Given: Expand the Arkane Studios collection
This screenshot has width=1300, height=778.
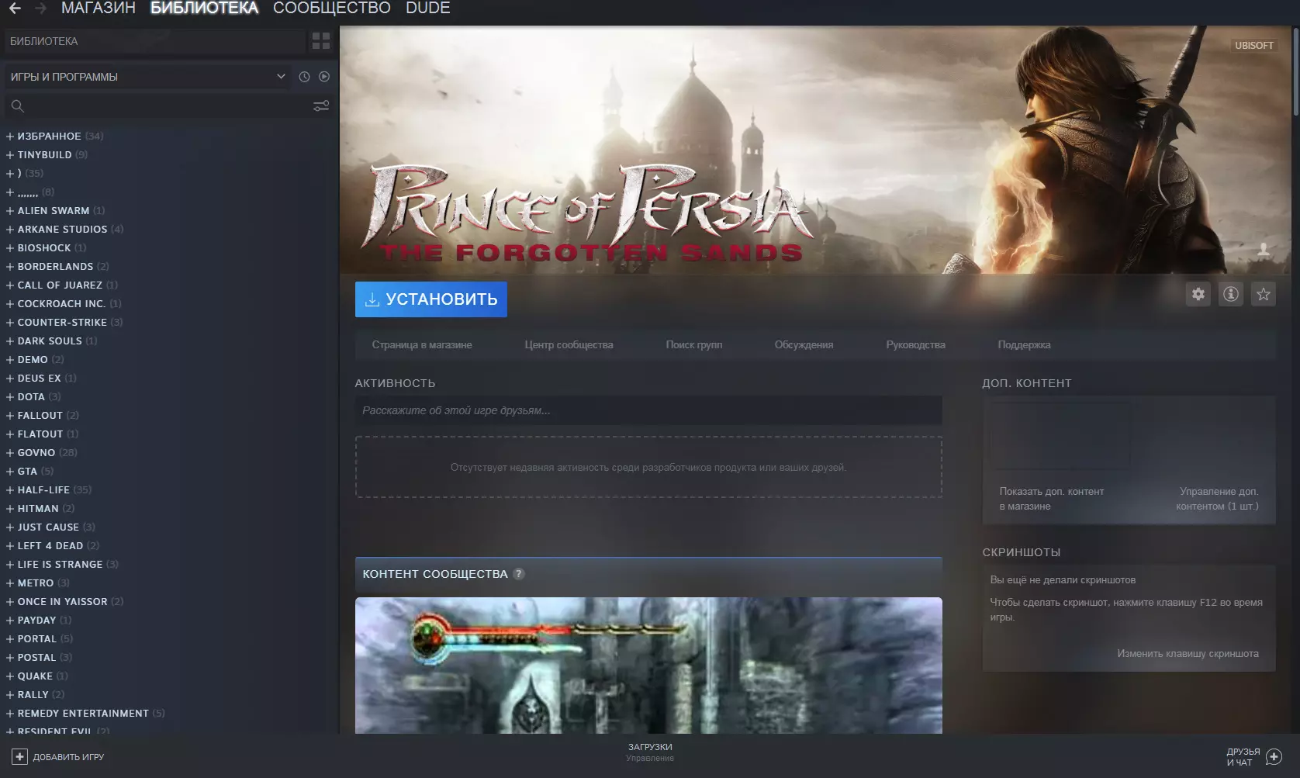Looking at the screenshot, I should [x=10, y=230].
